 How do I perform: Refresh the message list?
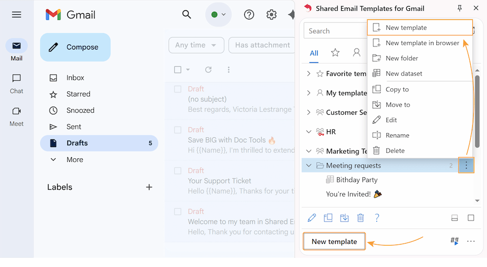(209, 69)
